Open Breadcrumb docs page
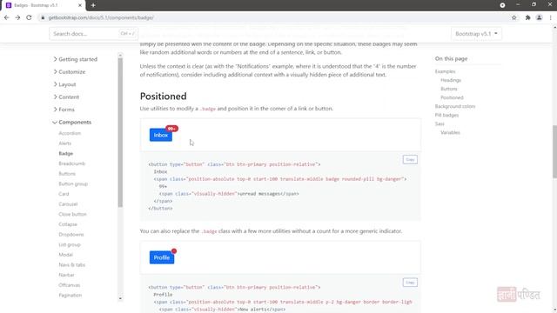557x313 pixels. tap(71, 163)
